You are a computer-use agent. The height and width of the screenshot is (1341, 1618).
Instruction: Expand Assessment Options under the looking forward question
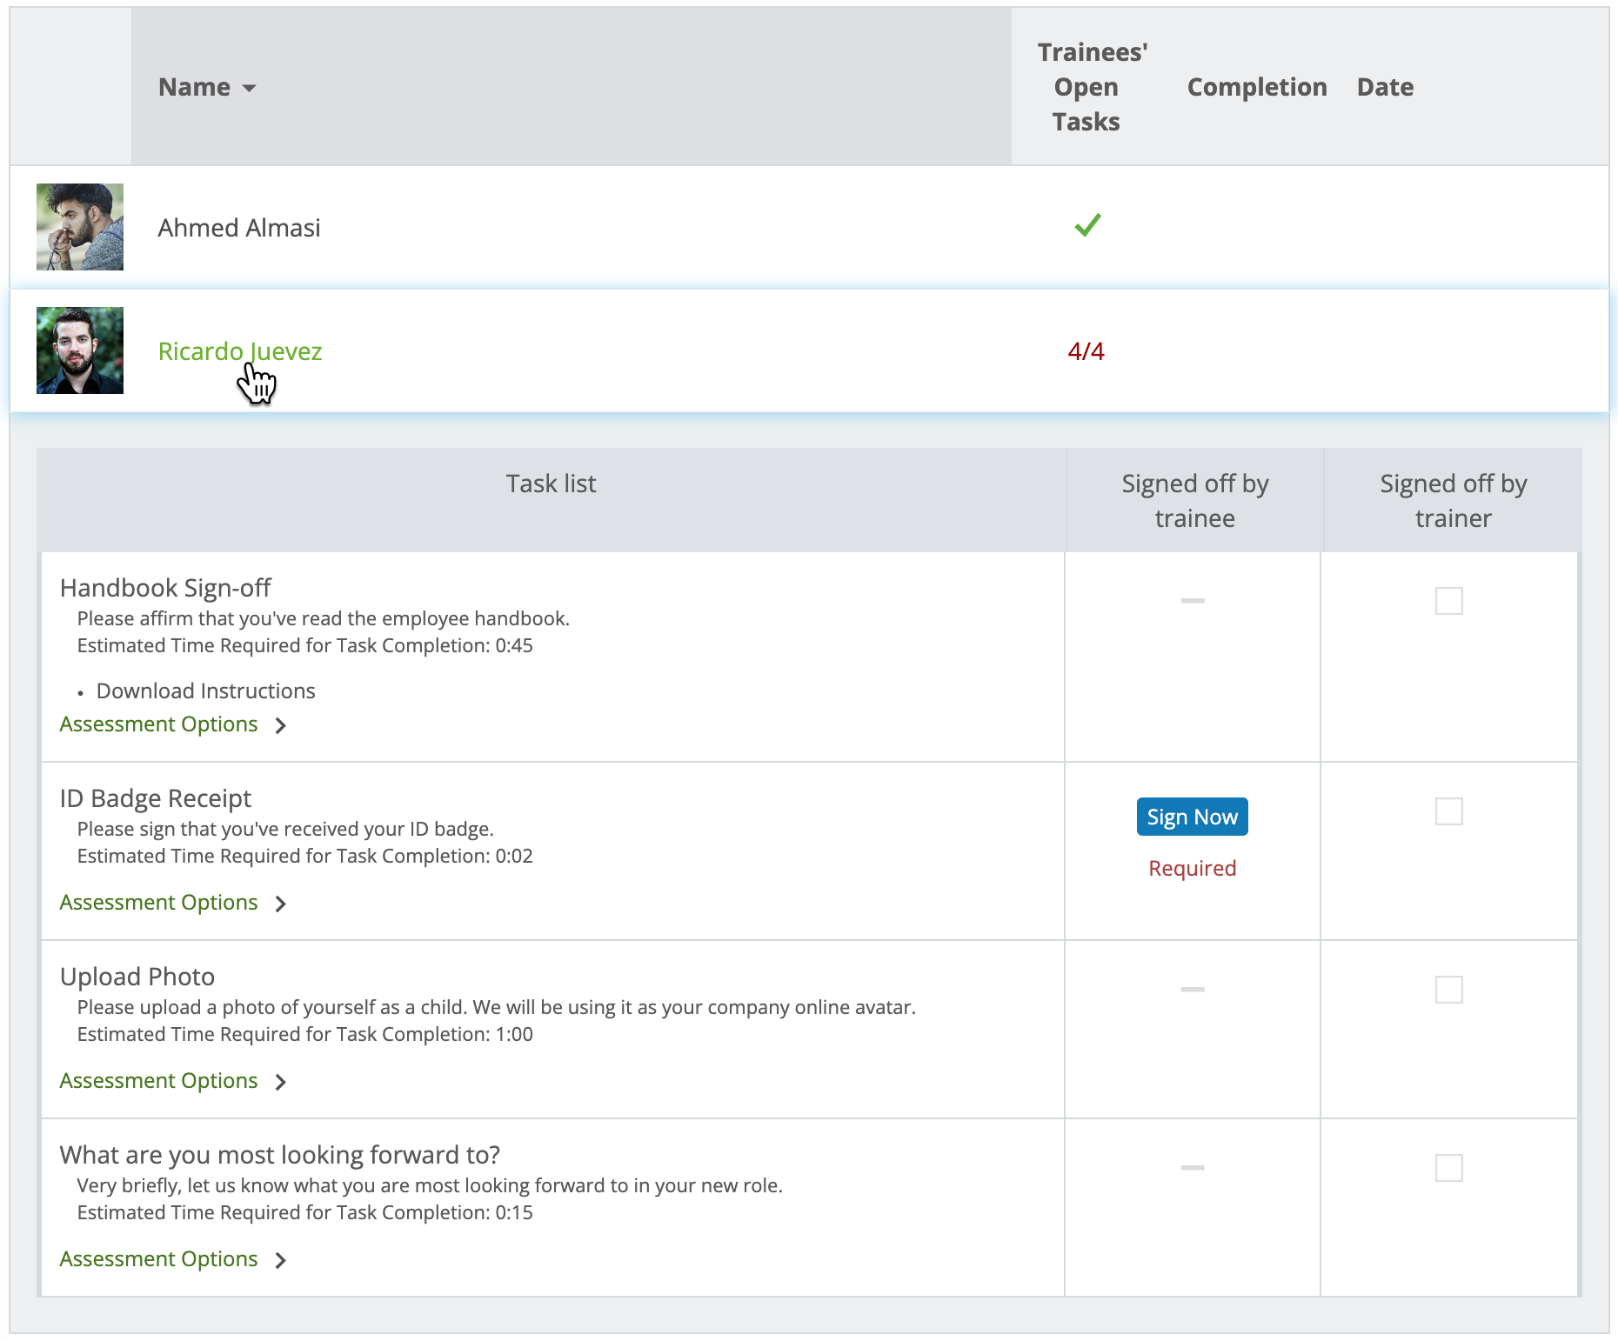click(158, 1258)
